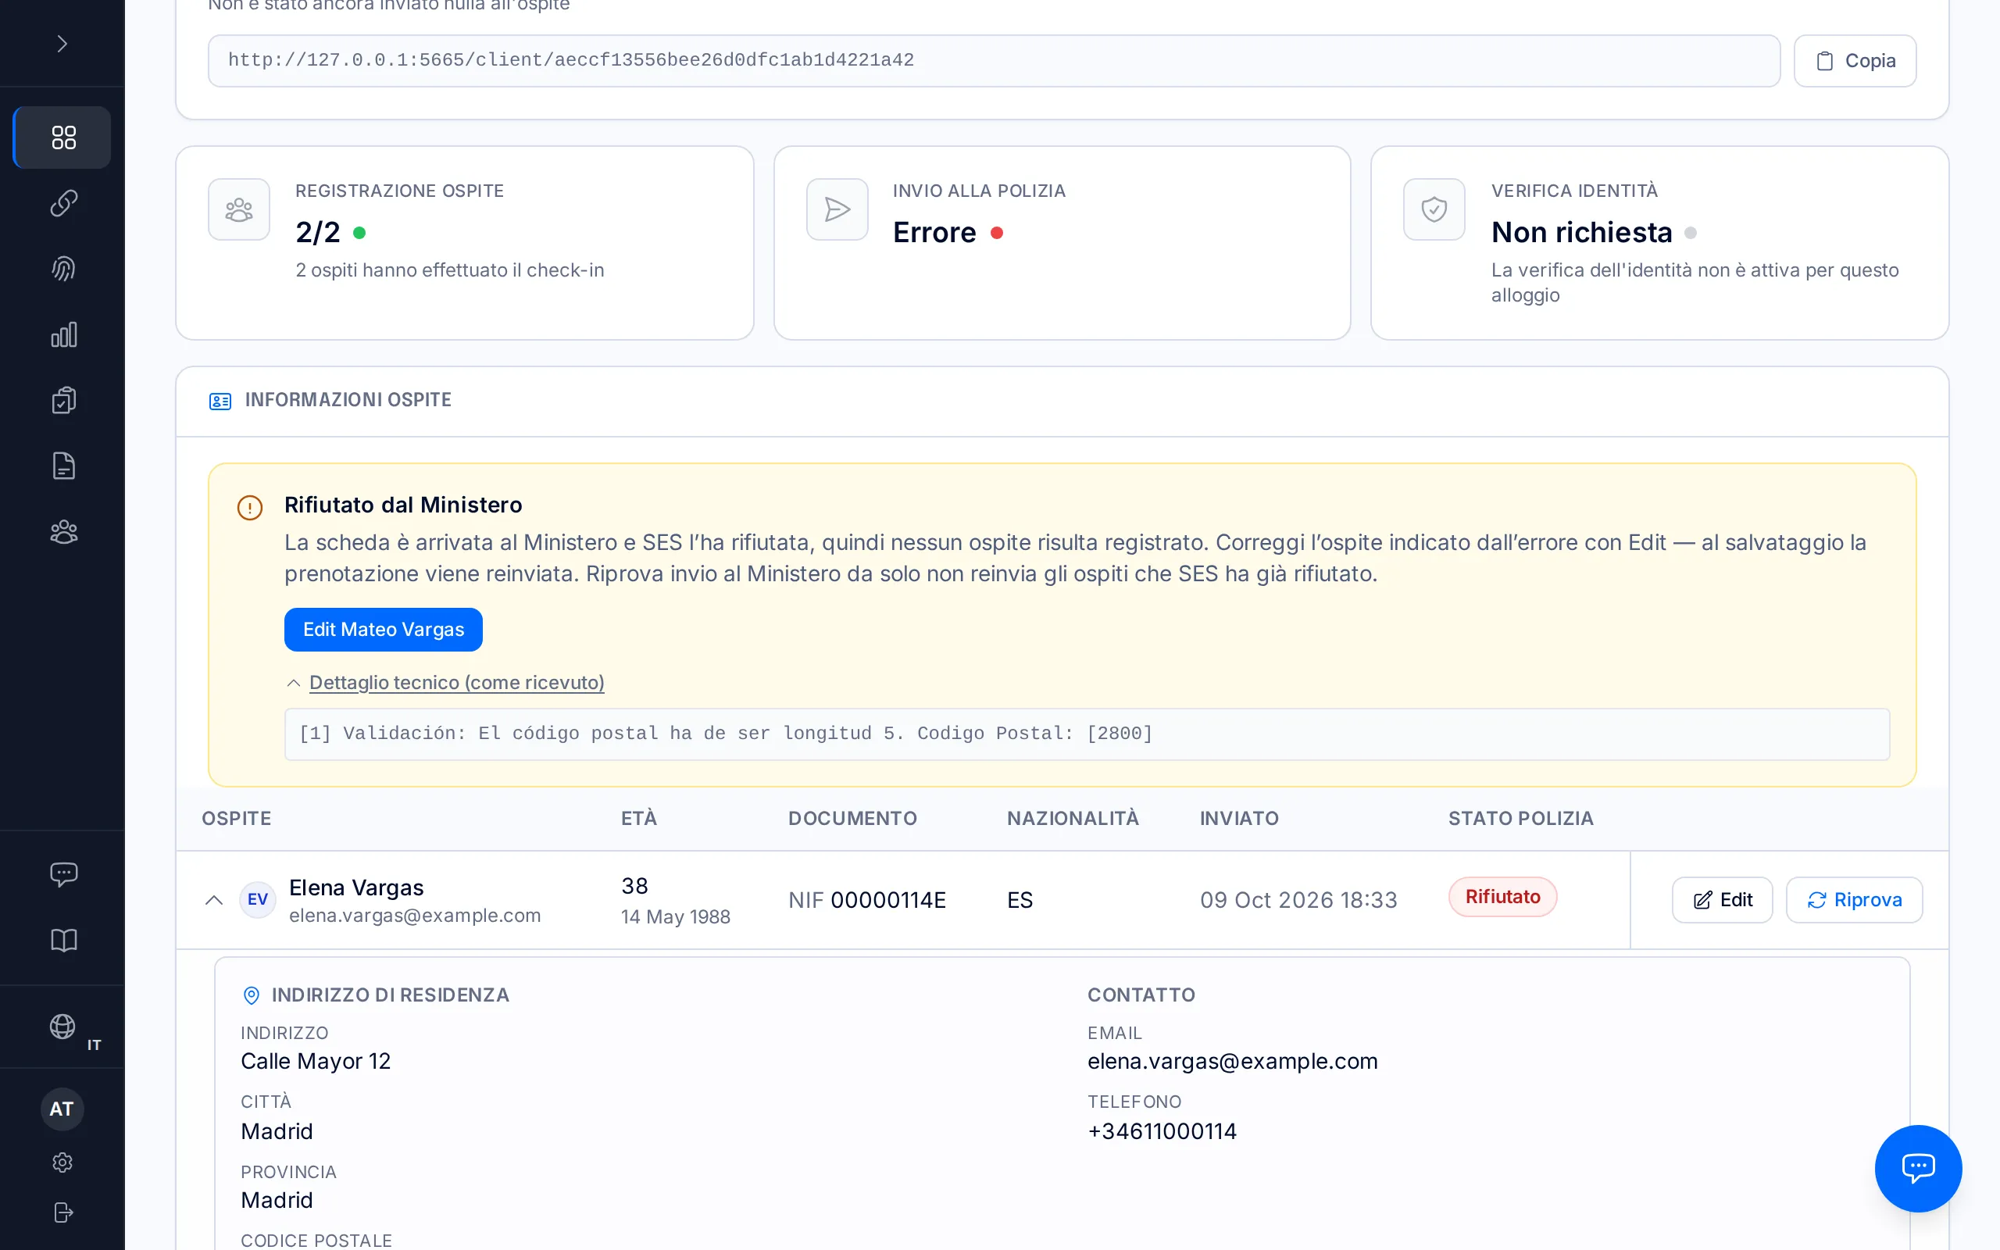Open the chat message icon in sidebar
This screenshot has width=2000, height=1250.
point(62,874)
